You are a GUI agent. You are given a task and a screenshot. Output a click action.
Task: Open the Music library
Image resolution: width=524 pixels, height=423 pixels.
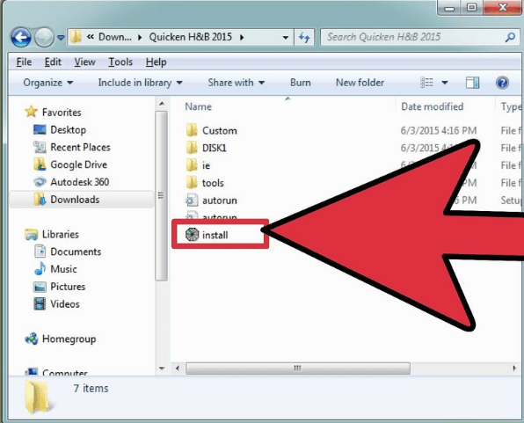coord(63,269)
